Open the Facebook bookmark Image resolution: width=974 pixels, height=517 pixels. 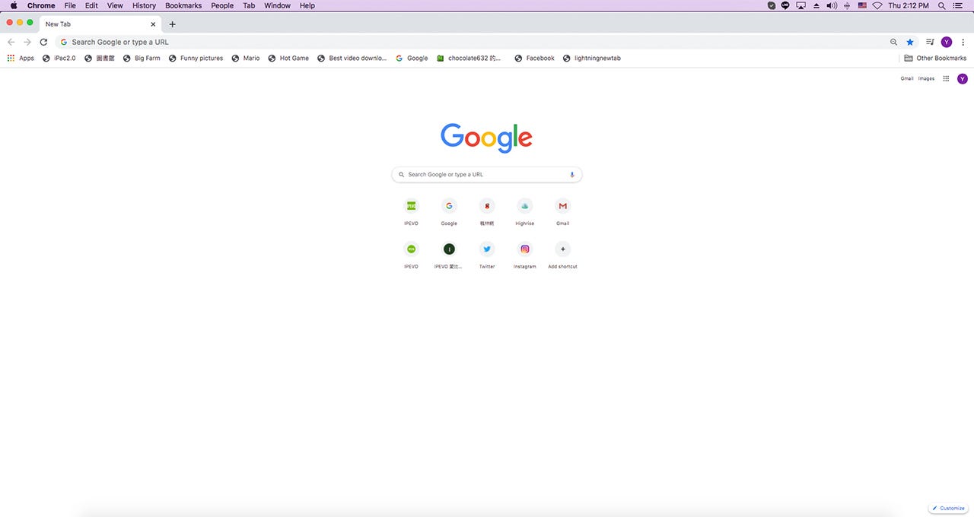(534, 58)
